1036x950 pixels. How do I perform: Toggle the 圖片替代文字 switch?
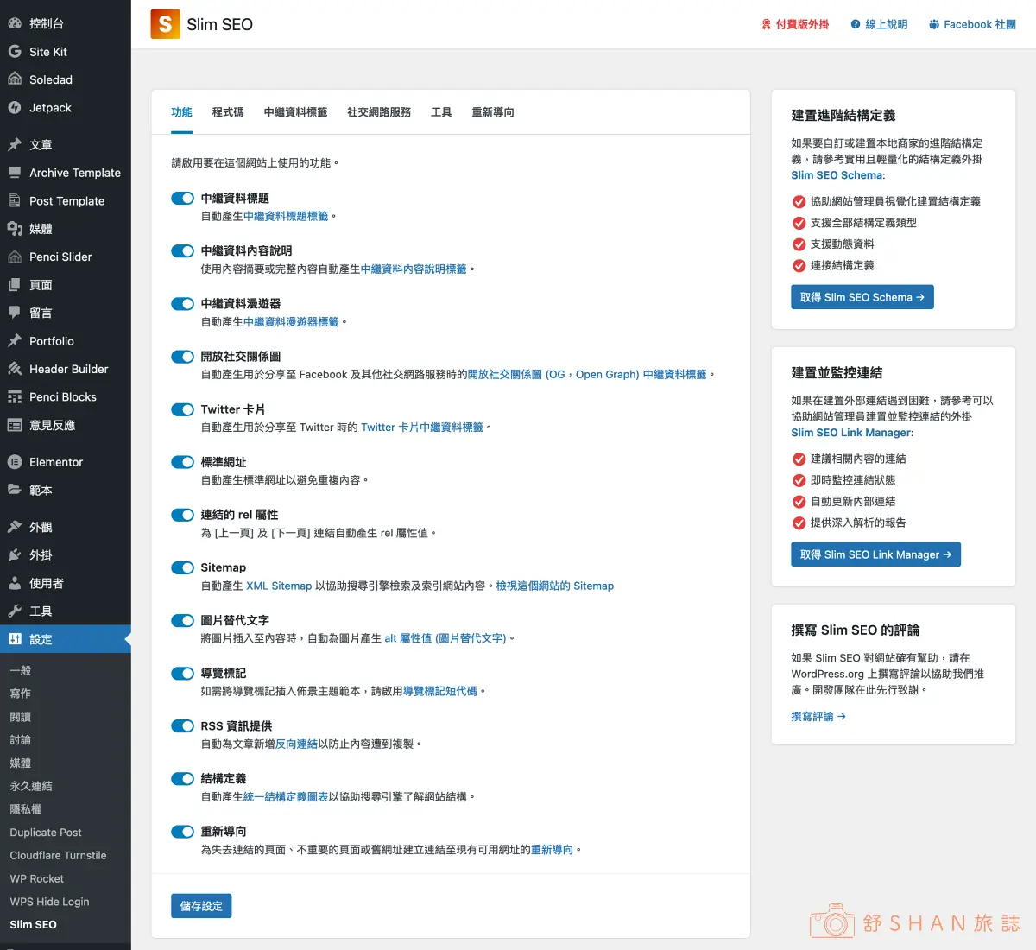[182, 620]
